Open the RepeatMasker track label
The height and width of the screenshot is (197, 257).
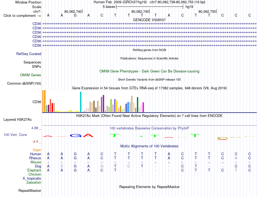click(30, 191)
